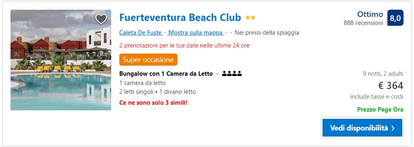Image resolution: width=414 pixels, height=147 pixels.
Task: Click Vedi disponibilità button
Action: (x=362, y=128)
